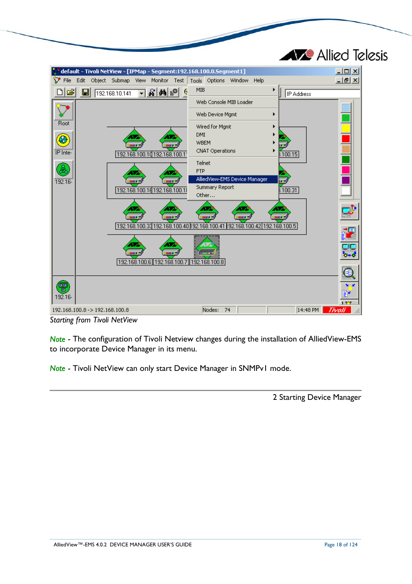The width and height of the screenshot is (412, 584).
Task: Click the Open folder toolbar icon
Action: click(70, 92)
